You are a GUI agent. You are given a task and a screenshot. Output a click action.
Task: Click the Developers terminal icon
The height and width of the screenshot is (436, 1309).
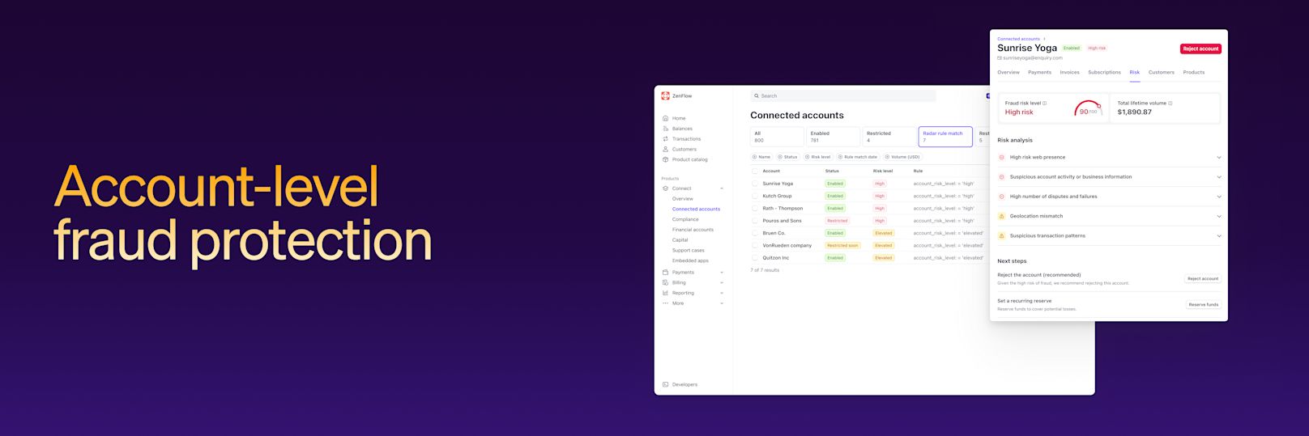665,384
